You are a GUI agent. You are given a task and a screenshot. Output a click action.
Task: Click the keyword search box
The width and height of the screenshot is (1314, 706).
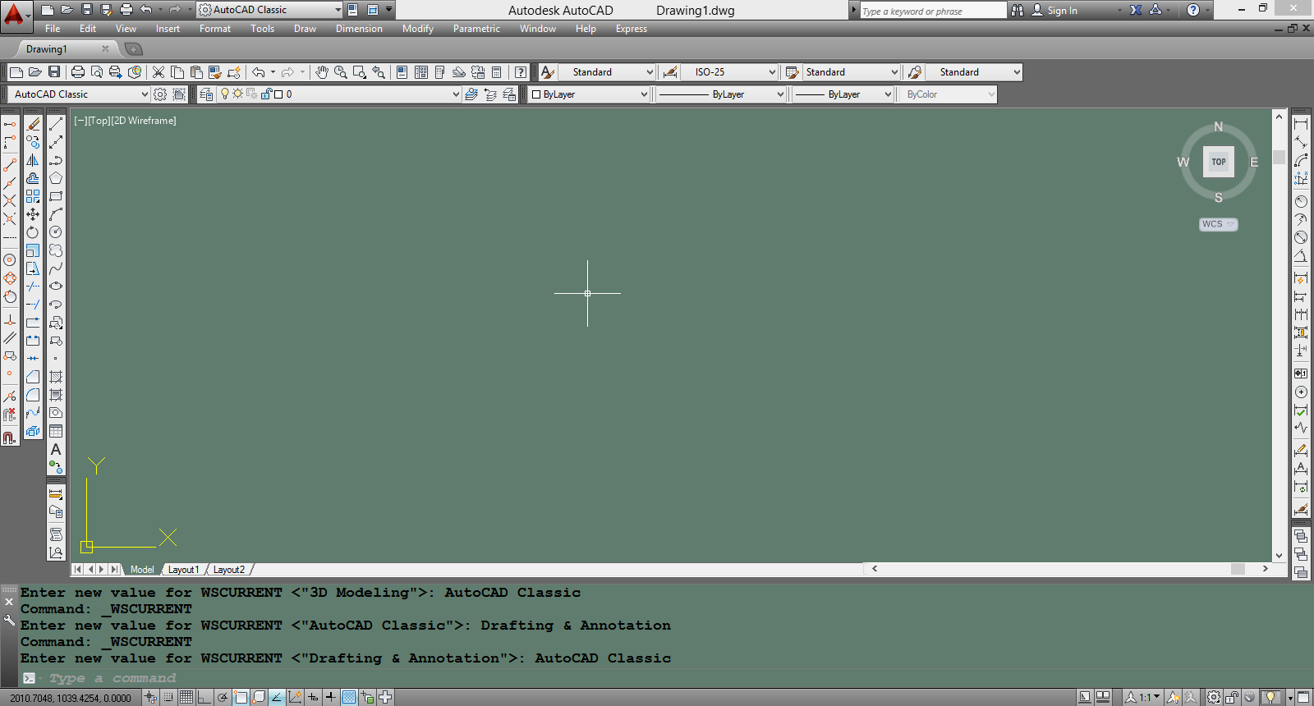[x=933, y=11]
